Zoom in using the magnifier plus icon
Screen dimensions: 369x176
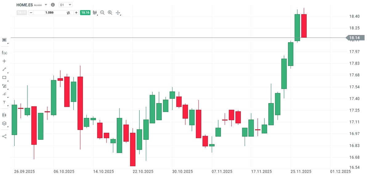tap(110, 13)
